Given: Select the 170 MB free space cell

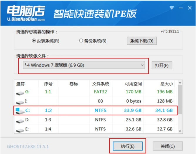Looking at the screenshot, I should tap(134, 92).
